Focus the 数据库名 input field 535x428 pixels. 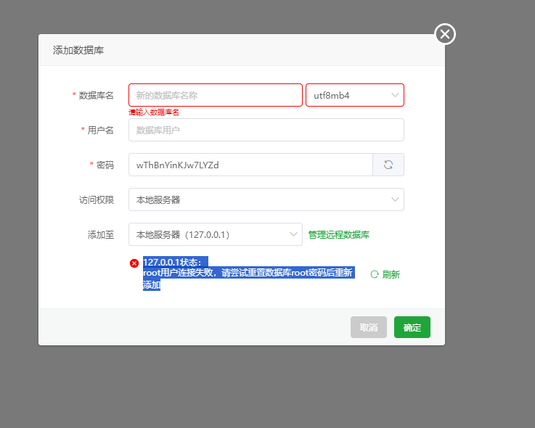(216, 95)
